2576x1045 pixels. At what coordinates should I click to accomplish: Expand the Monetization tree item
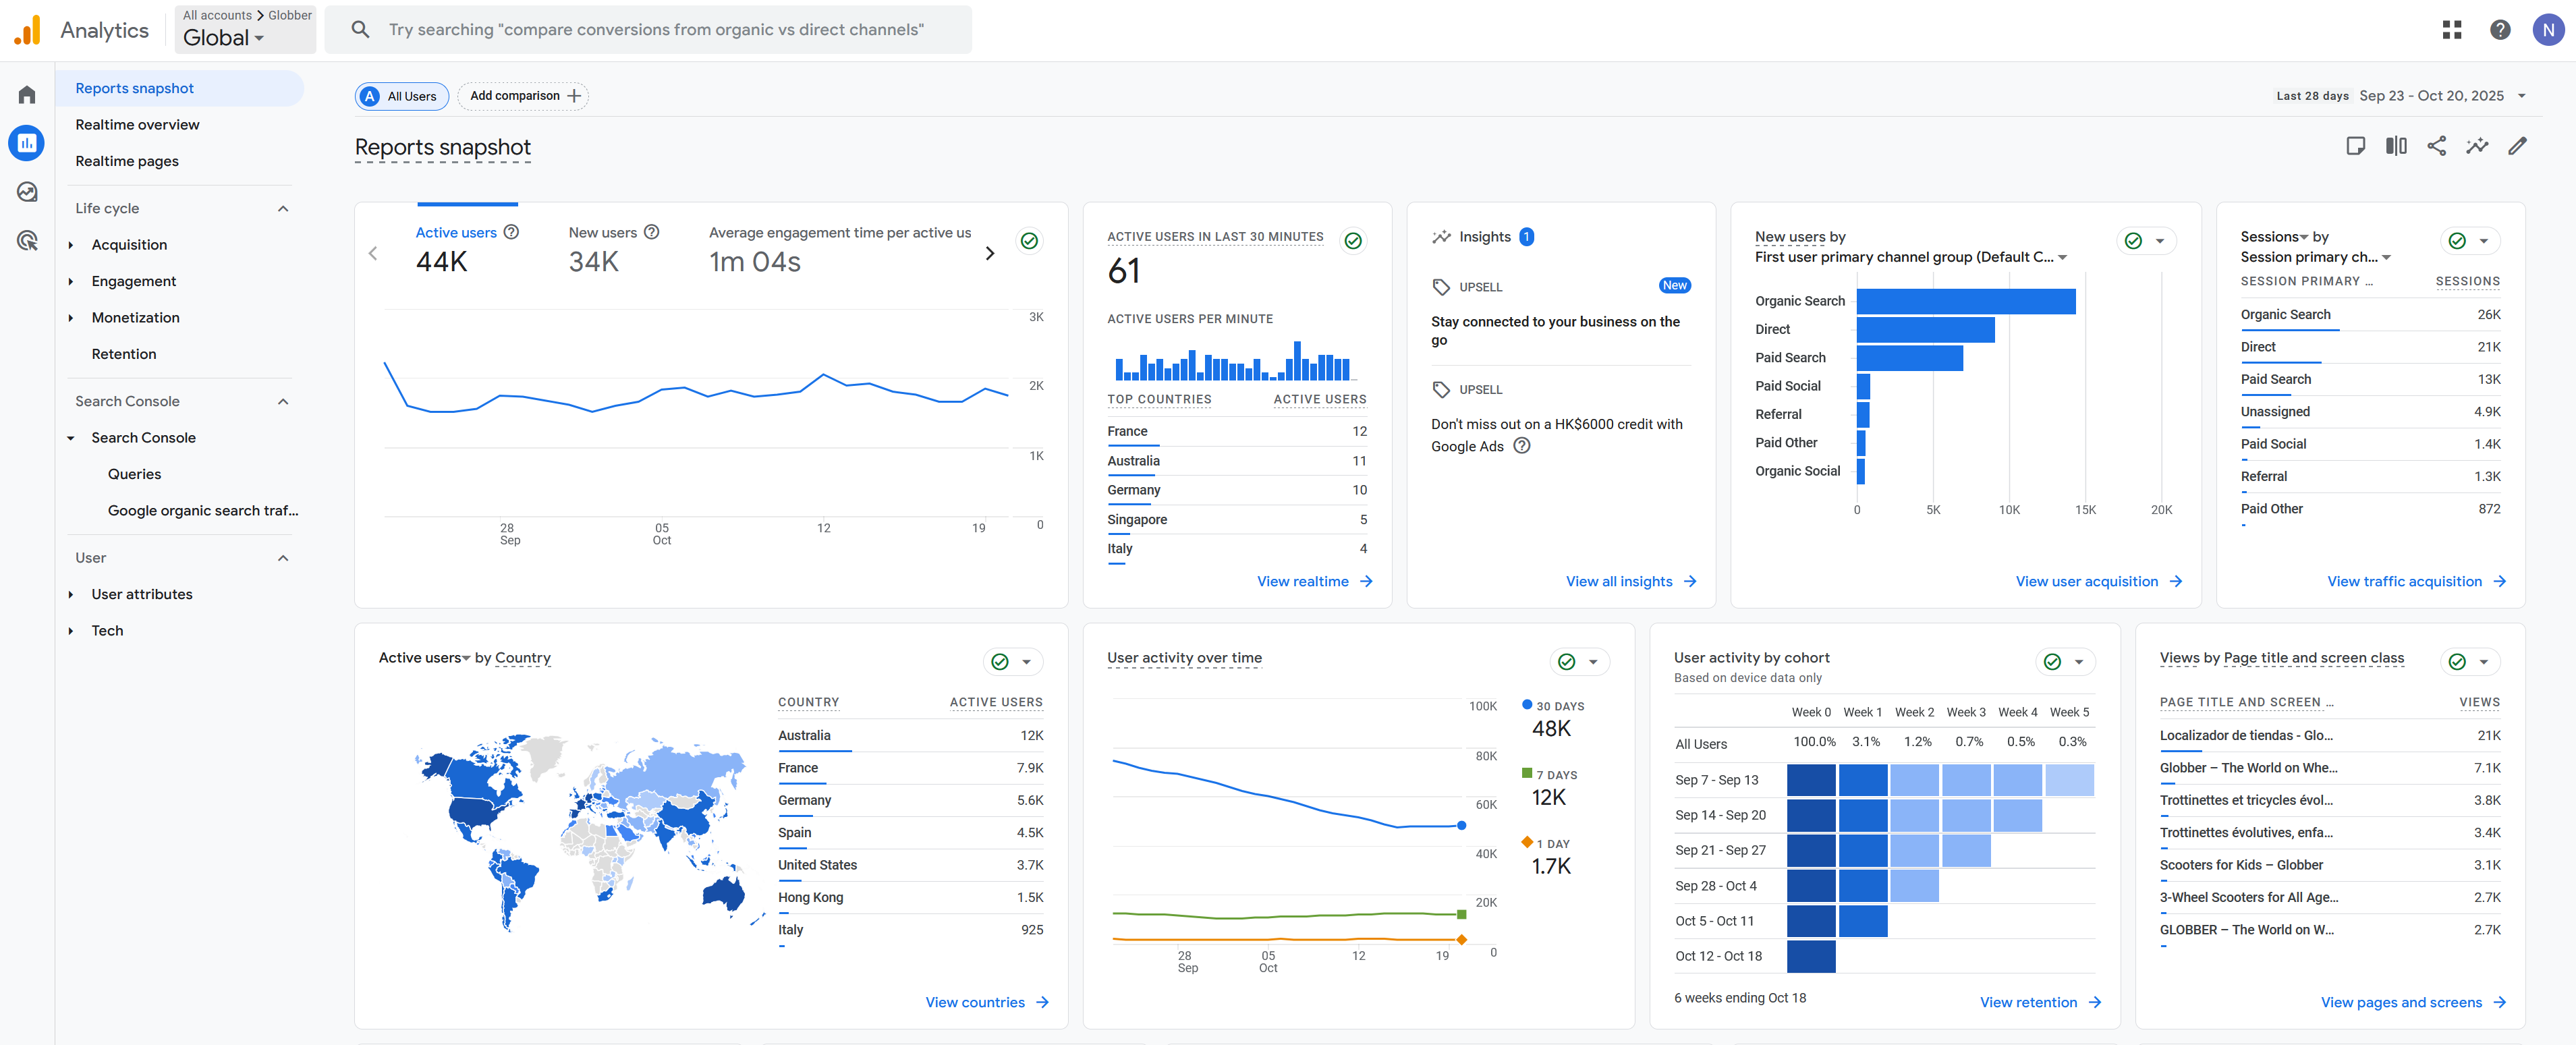point(71,318)
